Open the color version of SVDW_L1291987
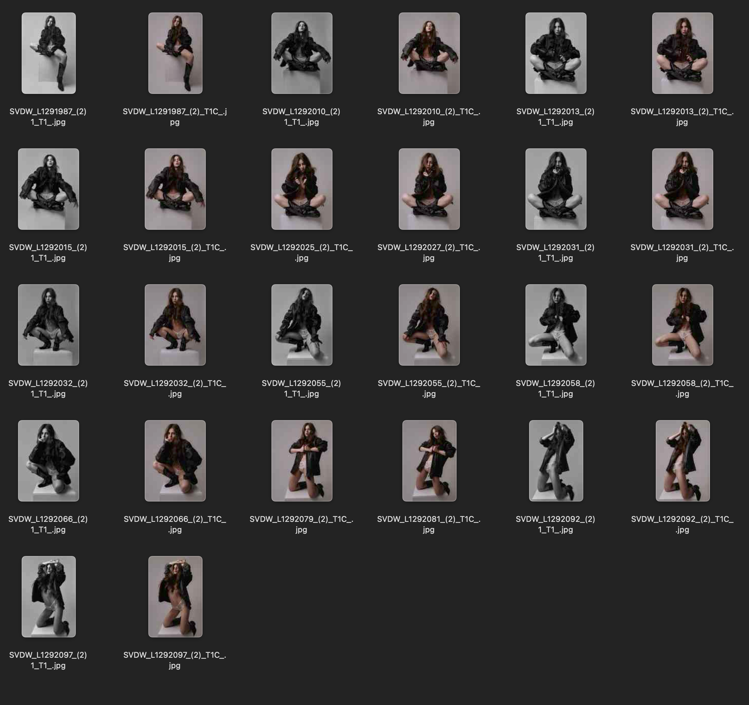 [176, 53]
